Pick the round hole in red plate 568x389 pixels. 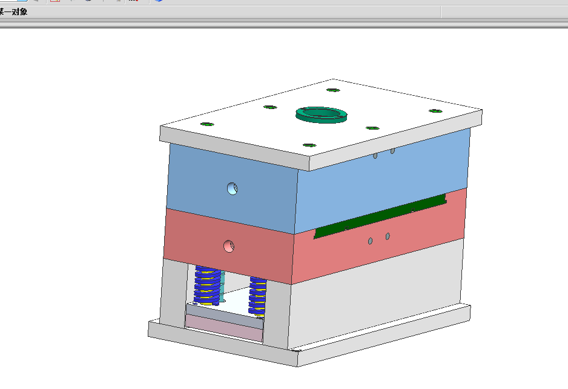[x=229, y=246]
